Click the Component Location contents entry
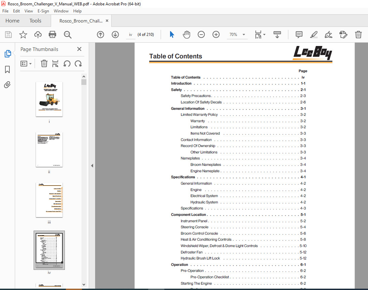Image resolution: width=368 pixels, height=290 pixels. click(x=238, y=214)
